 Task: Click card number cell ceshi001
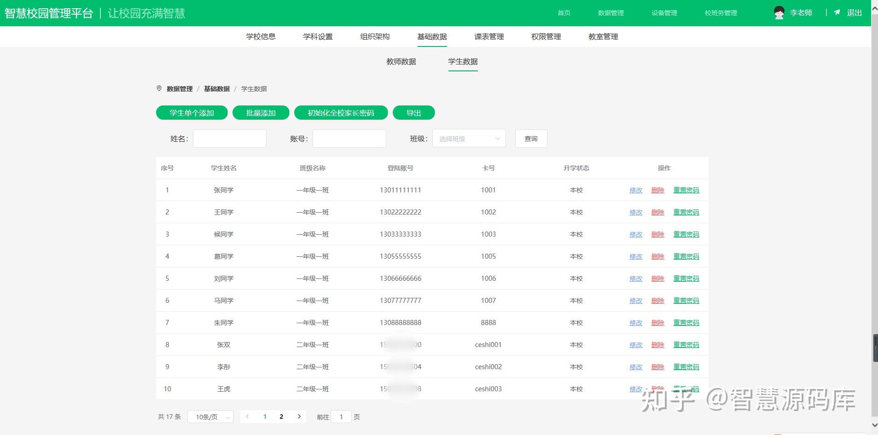click(488, 345)
